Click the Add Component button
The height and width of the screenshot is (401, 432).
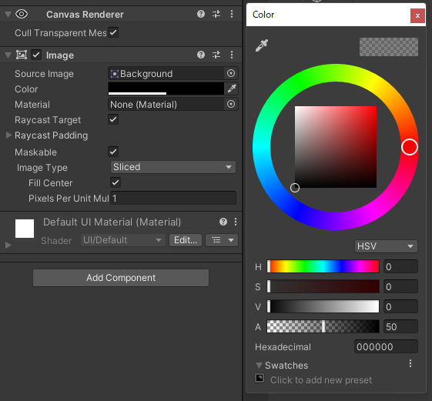(x=121, y=278)
